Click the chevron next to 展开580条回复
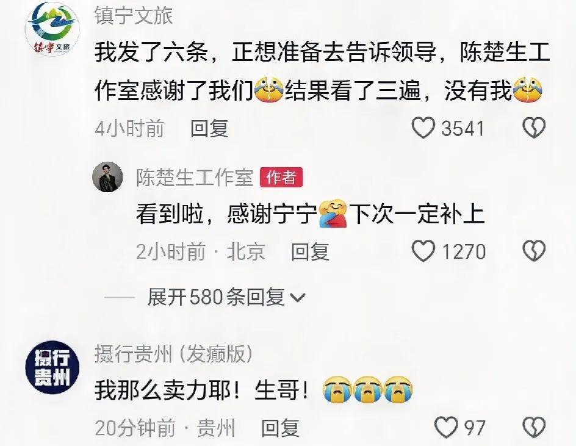 point(298,298)
